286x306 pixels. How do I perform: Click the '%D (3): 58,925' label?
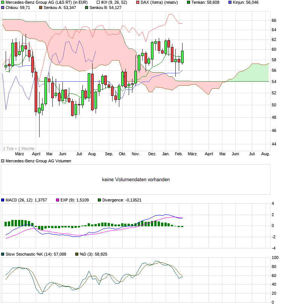tap(93, 254)
